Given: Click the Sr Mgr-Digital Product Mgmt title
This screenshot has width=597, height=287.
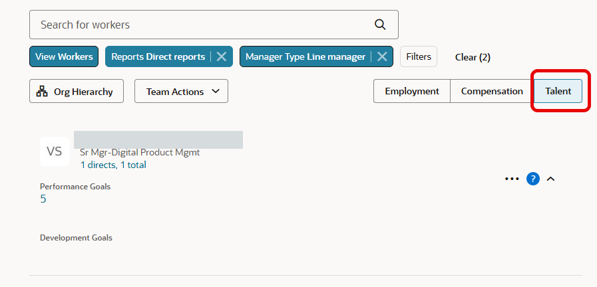Looking at the screenshot, I should 140,152.
